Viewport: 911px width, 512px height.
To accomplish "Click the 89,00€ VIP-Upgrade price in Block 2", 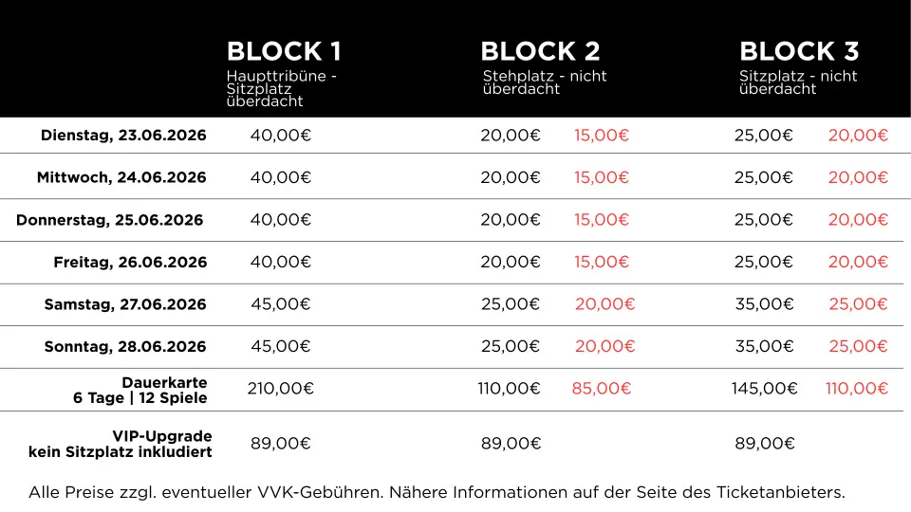I will (x=511, y=443).
